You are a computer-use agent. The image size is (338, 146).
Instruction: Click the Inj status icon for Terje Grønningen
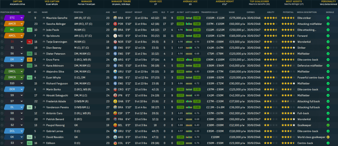29,42
